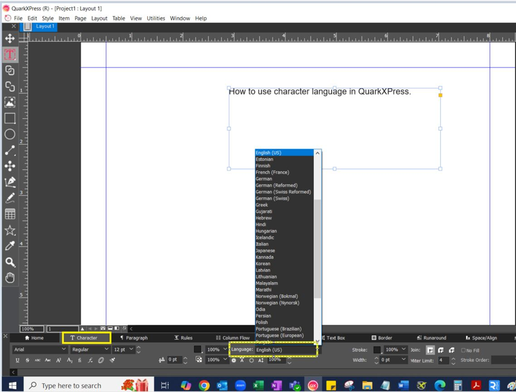516x392 pixels.
Task: Select the Oval Box tool
Action: (10, 134)
